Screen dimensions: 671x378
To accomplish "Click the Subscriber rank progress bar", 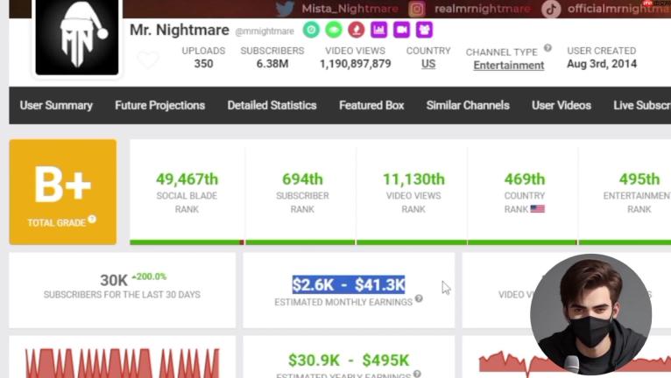I will click(x=300, y=242).
